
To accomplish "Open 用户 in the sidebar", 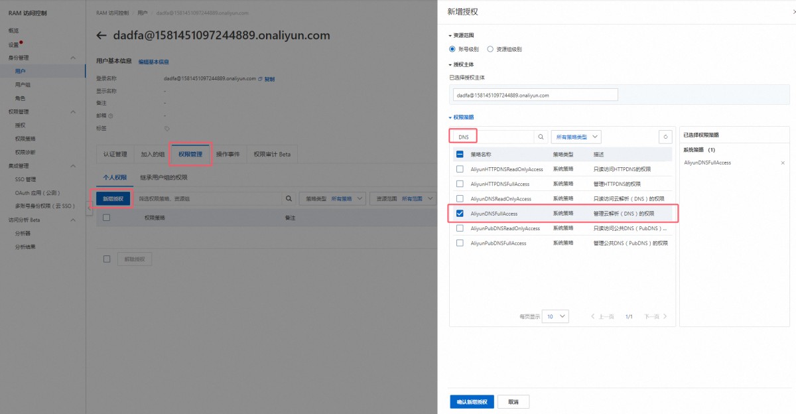I will pyautogui.click(x=21, y=71).
